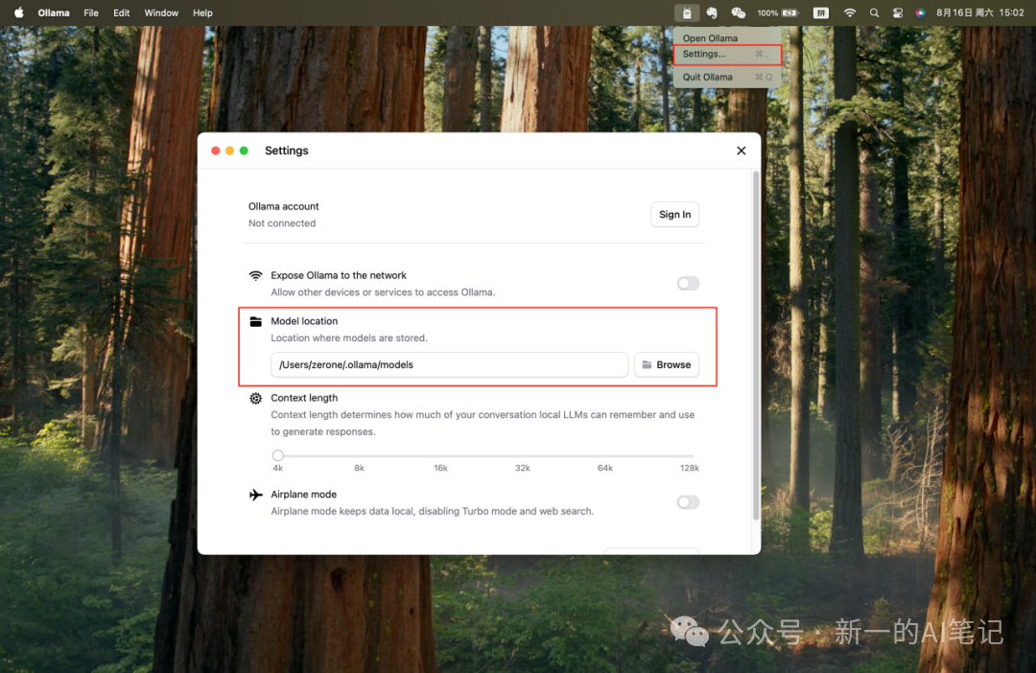Choose Quit Ollama from the dropdown menu
Viewport: 1036px width, 673px height.
(727, 78)
